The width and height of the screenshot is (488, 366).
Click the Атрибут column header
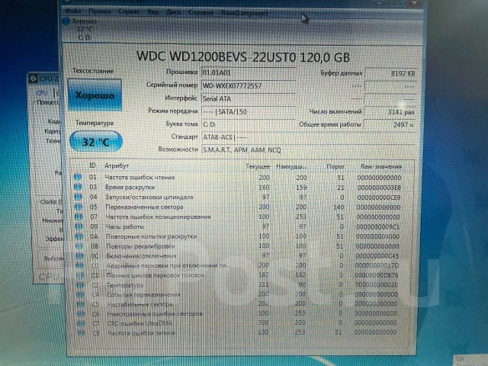pos(117,166)
